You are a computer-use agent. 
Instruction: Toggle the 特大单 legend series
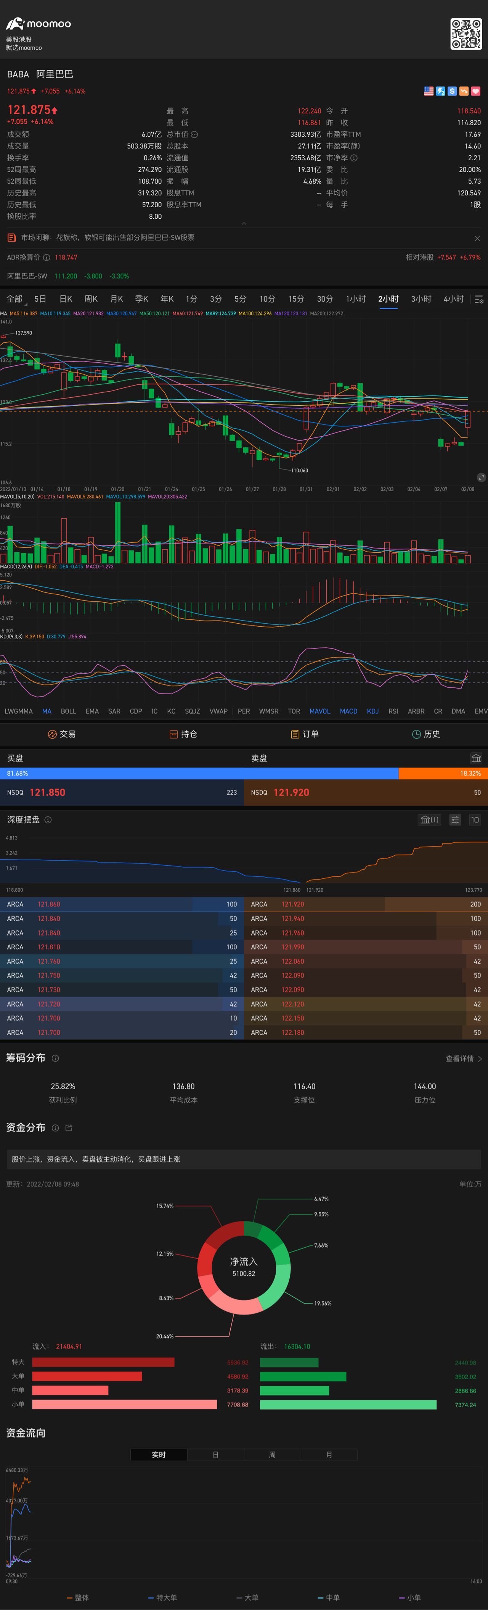coord(163,1597)
